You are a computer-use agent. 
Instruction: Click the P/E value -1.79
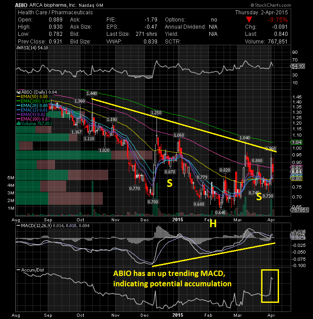point(151,20)
